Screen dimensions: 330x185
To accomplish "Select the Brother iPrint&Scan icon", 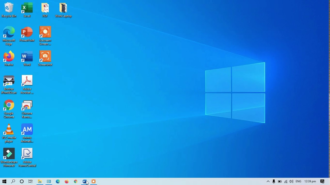I will pos(9,85).
